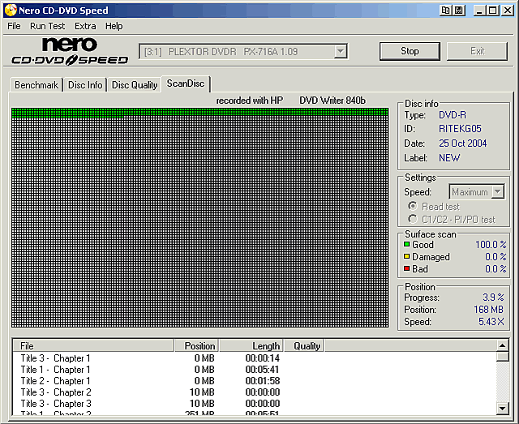Click the green Good color swatch

407,245
